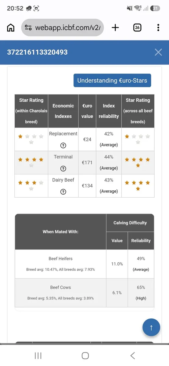Open Android recent apps view
169x366 pixels.
click(x=38, y=356)
